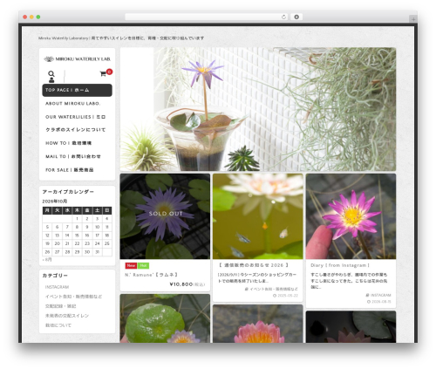
Task: Click the カテゴリー heading
Action: [55, 276]
